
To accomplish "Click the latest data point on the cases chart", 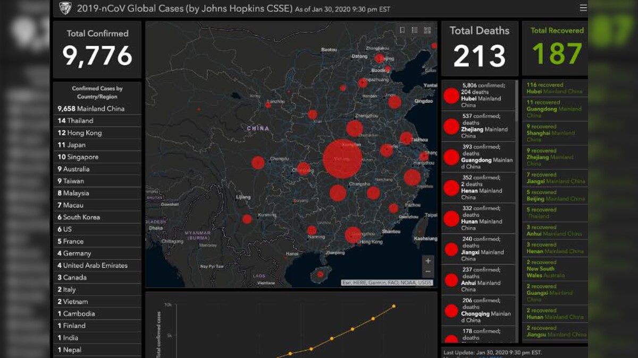I will 394,306.
